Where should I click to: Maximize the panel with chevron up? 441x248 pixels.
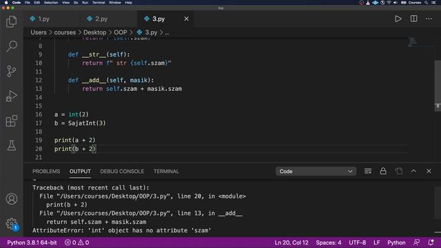(x=413, y=171)
